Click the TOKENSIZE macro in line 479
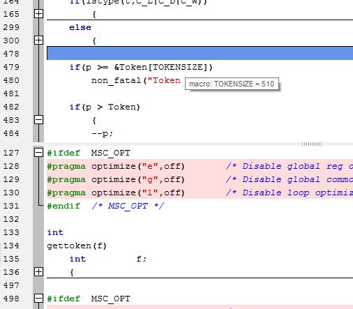 (x=177, y=67)
